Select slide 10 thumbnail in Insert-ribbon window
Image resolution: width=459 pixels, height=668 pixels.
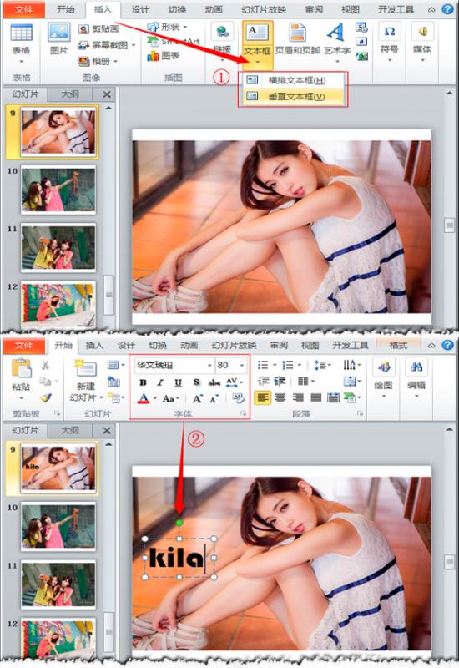pos(58,190)
